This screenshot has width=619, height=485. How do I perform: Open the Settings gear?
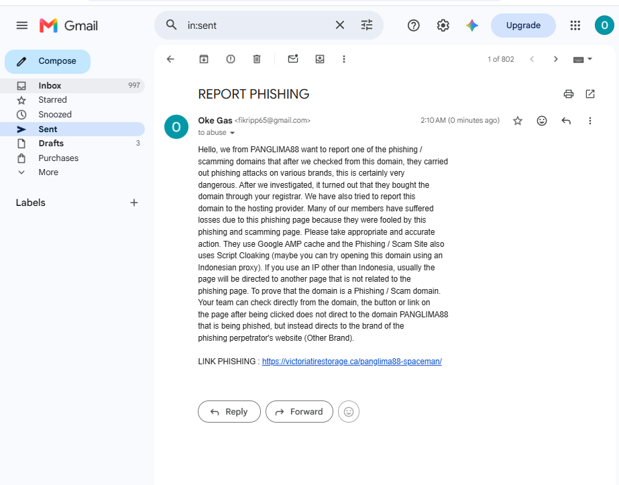click(x=443, y=25)
